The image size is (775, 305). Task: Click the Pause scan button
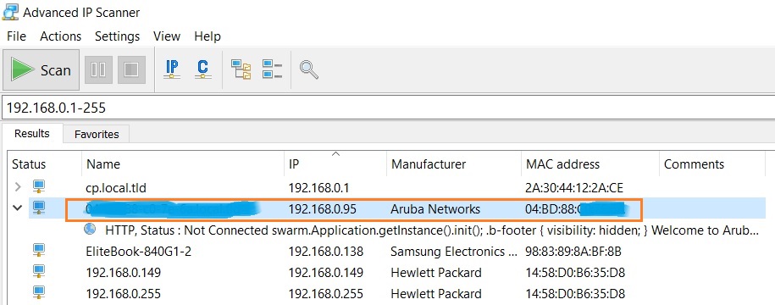99,69
